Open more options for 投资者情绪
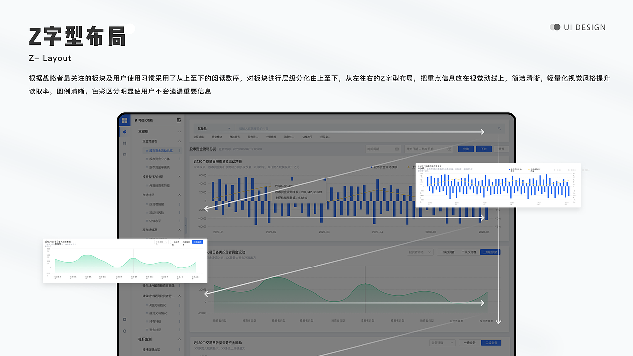The width and height of the screenshot is (633, 356). click(180, 204)
